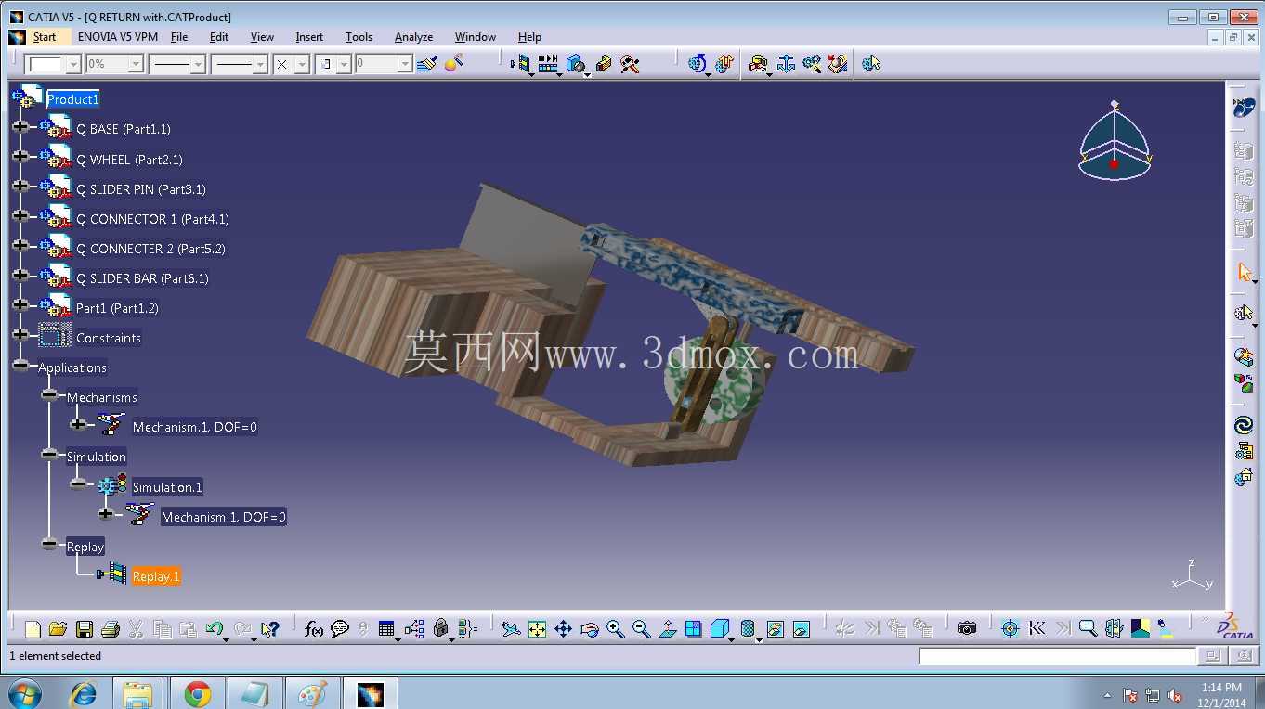Open the Insert menu
The height and width of the screenshot is (709, 1265).
click(309, 37)
